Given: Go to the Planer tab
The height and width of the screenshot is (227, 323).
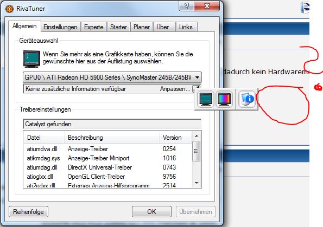Looking at the screenshot, I should pyautogui.click(x=142, y=27).
